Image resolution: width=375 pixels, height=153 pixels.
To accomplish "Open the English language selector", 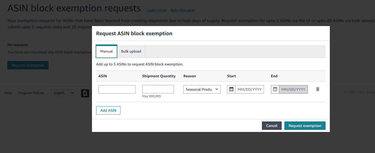I will click(62, 93).
